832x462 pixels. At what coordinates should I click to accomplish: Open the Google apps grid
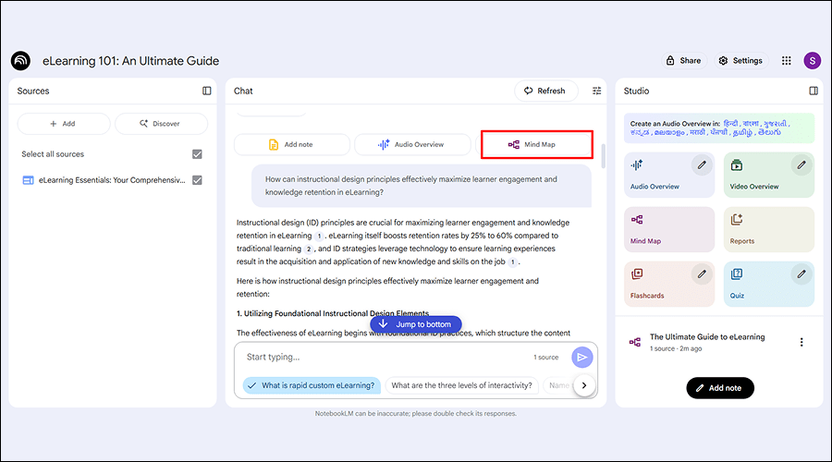click(x=786, y=61)
